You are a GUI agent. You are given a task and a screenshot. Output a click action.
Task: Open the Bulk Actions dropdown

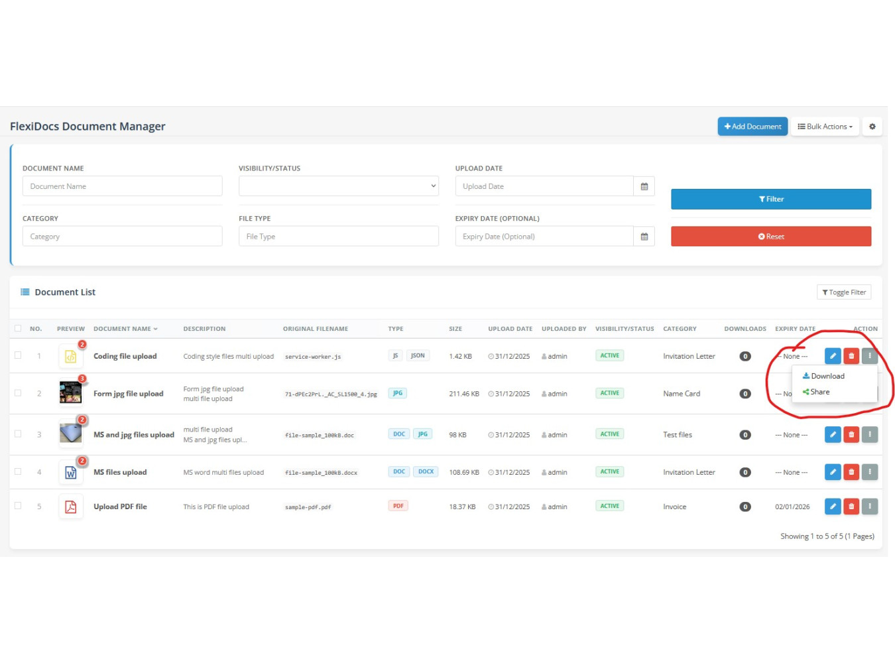coord(825,127)
